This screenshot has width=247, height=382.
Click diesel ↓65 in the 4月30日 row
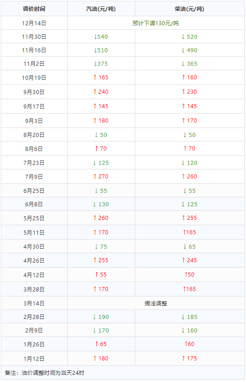[x=189, y=247]
